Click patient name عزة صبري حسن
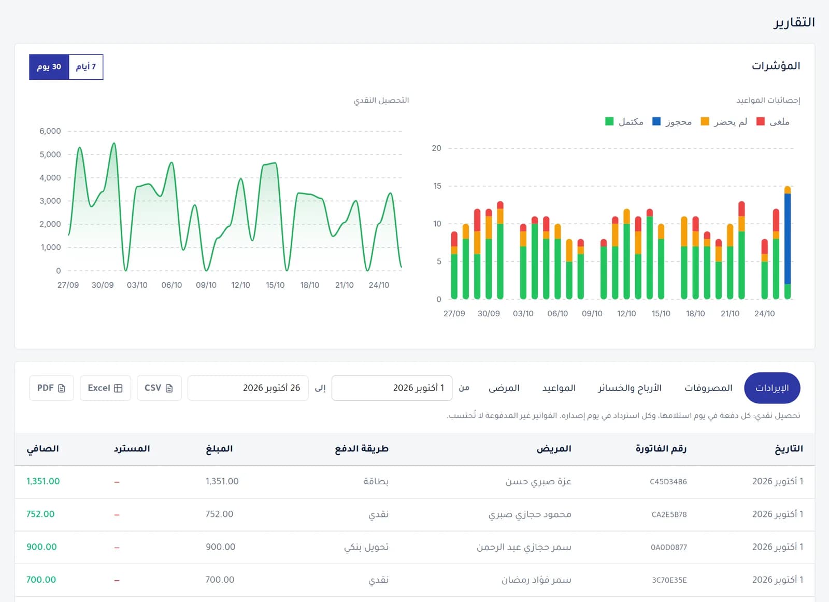Image resolution: width=829 pixels, height=602 pixels. [x=538, y=482]
